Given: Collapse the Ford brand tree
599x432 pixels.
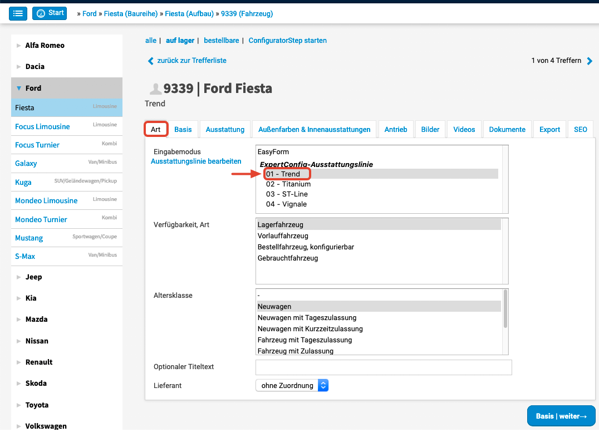Looking at the screenshot, I should 19,88.
